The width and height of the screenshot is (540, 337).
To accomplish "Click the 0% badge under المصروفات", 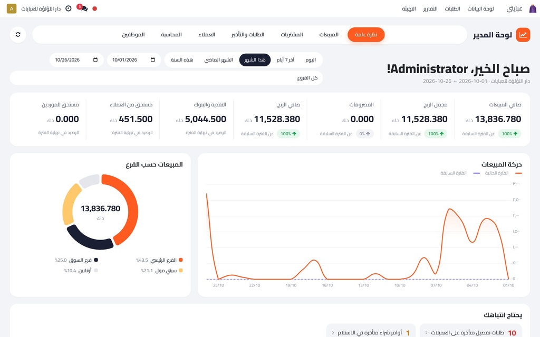I will click(x=365, y=134).
